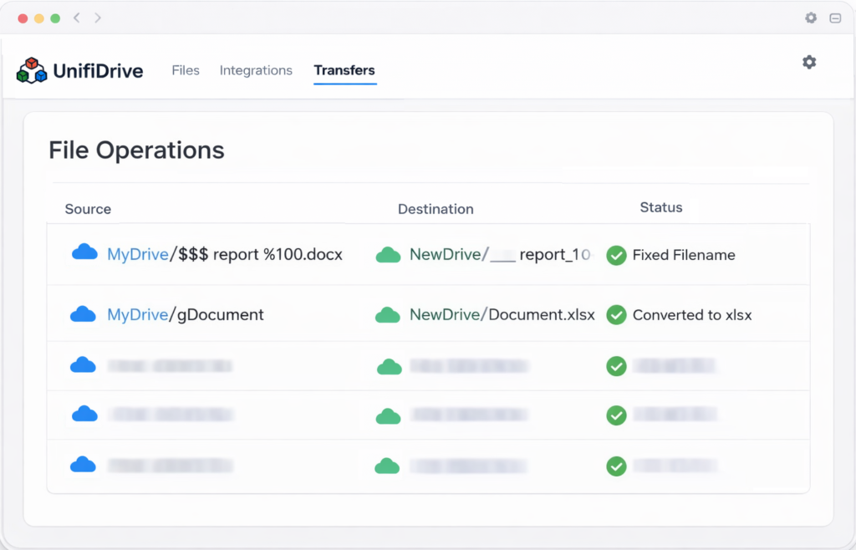
Task: Click the checkmark icon on the third transfer row
Action: tap(616, 365)
